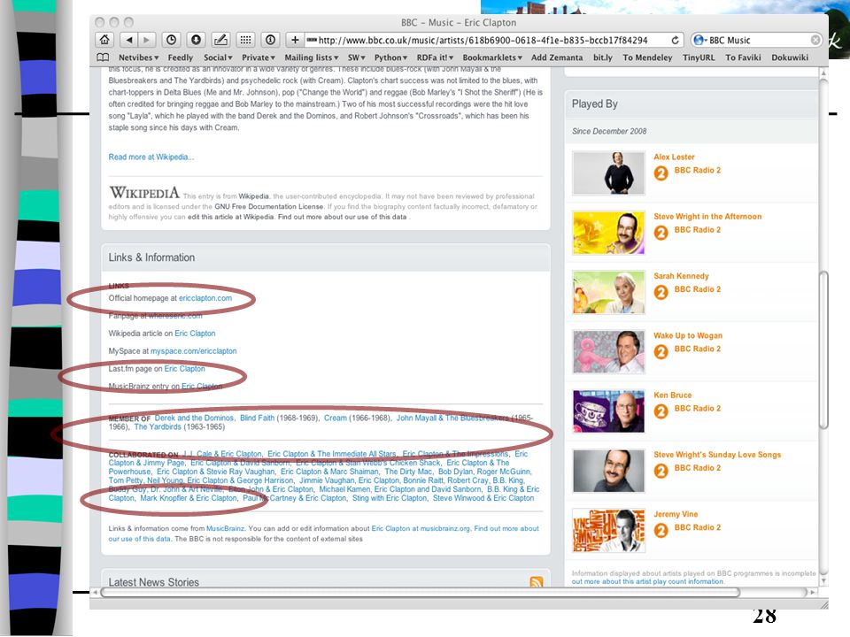Click the RSS feed icon for Latest News
This screenshot has width=850, height=637.
click(537, 582)
